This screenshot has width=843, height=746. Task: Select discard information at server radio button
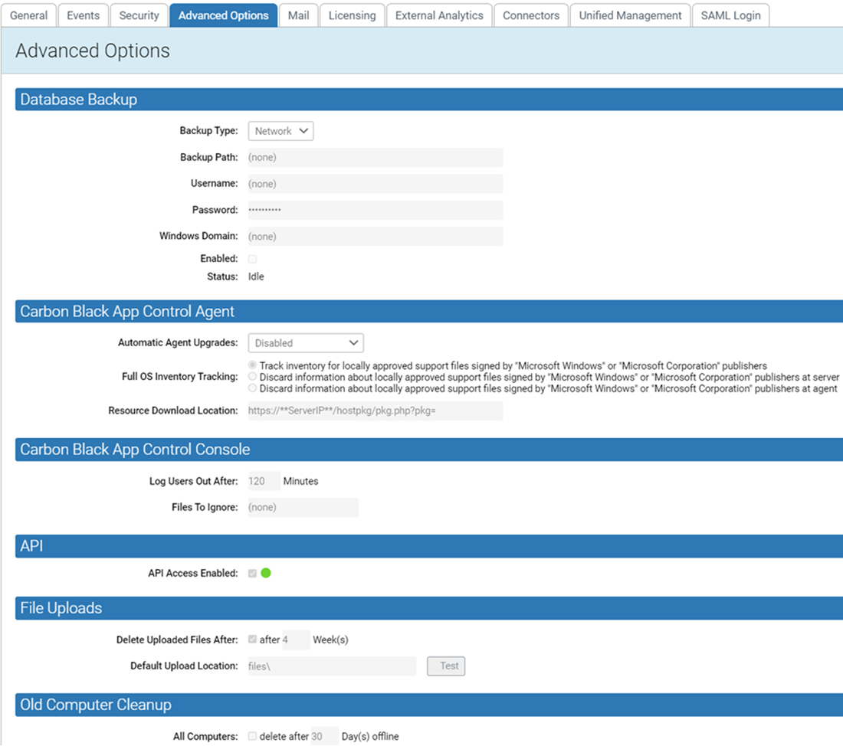tap(252, 376)
